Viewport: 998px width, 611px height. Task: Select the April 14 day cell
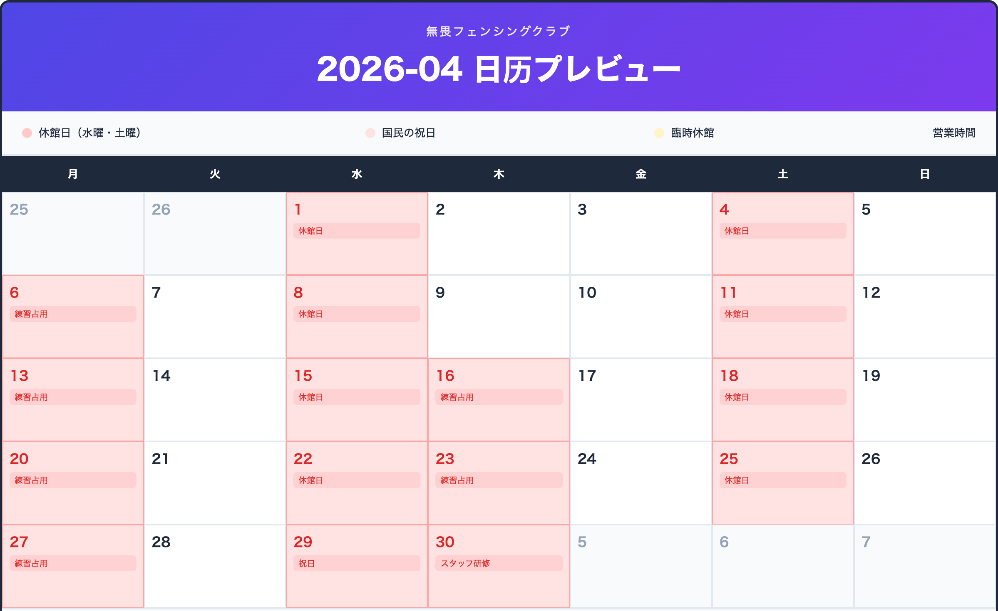tap(215, 400)
